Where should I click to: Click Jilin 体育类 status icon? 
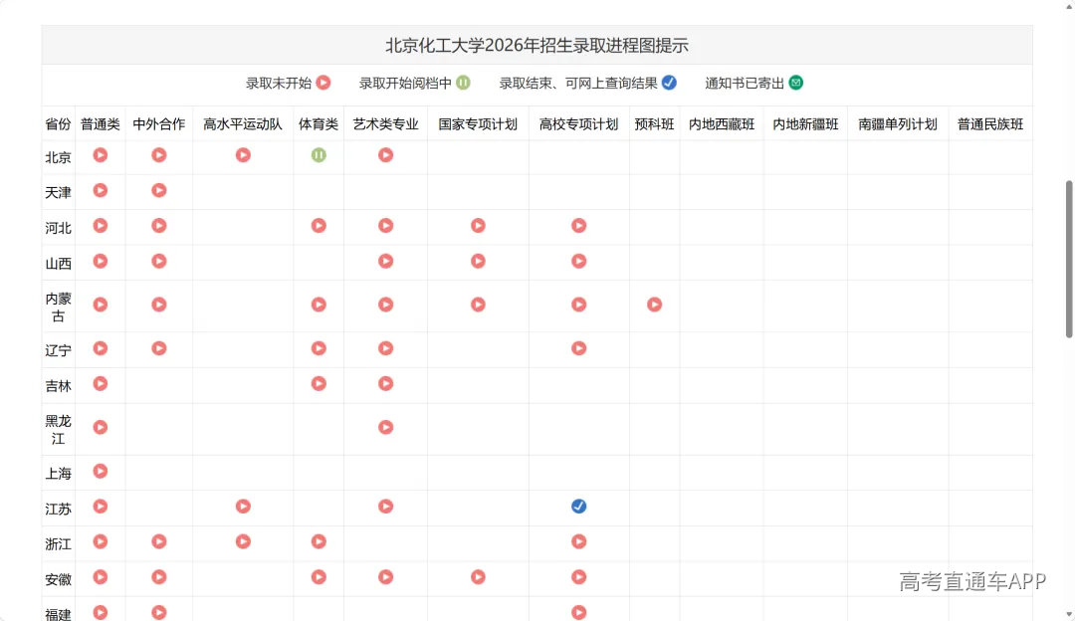(319, 384)
